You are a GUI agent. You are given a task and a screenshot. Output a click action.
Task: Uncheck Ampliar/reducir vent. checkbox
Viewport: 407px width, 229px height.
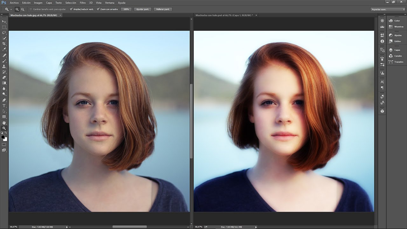(x=71, y=9)
